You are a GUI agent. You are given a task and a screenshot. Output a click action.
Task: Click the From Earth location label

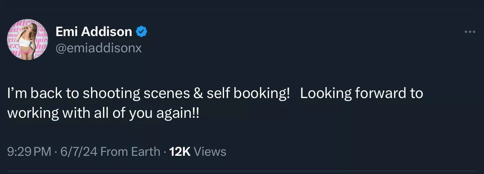(x=130, y=152)
